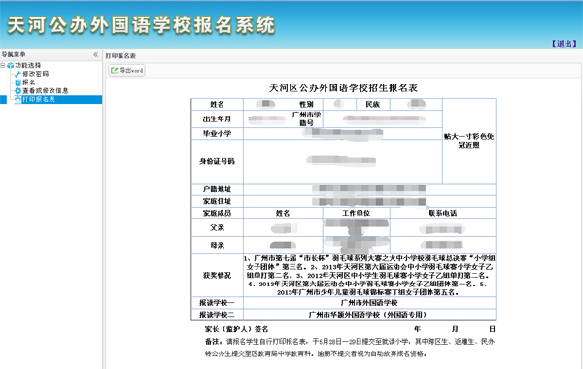The height and width of the screenshot is (369, 583).
Task: Click the 广州市学籍号 label cell
Action: (x=307, y=118)
